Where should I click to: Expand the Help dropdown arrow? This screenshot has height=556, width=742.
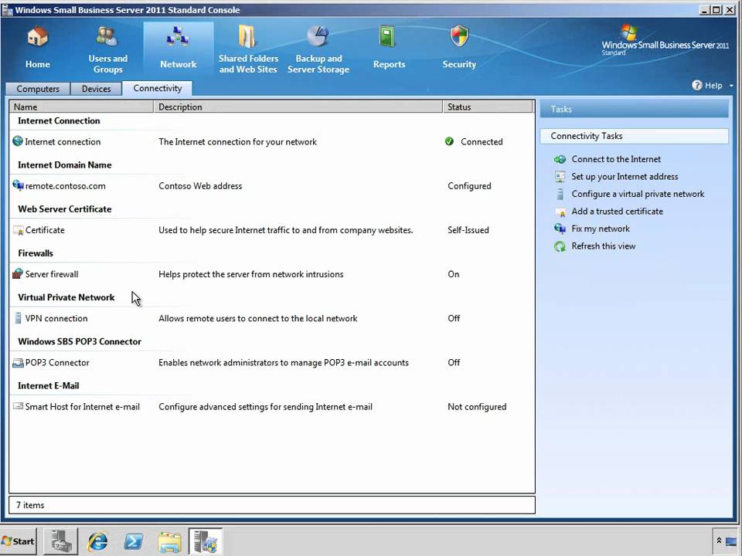click(x=731, y=86)
